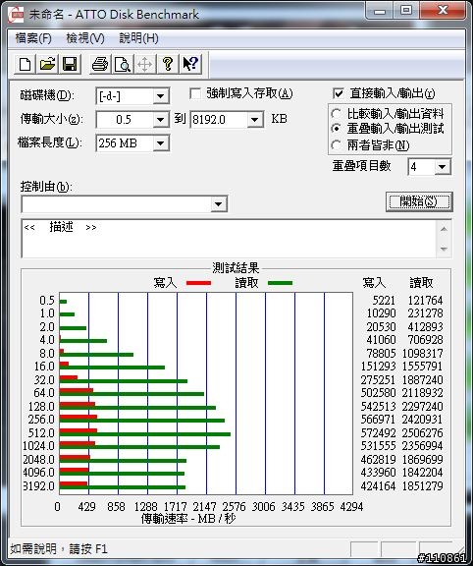Click the New document toolbar icon
The height and width of the screenshot is (566, 473).
tap(25, 65)
